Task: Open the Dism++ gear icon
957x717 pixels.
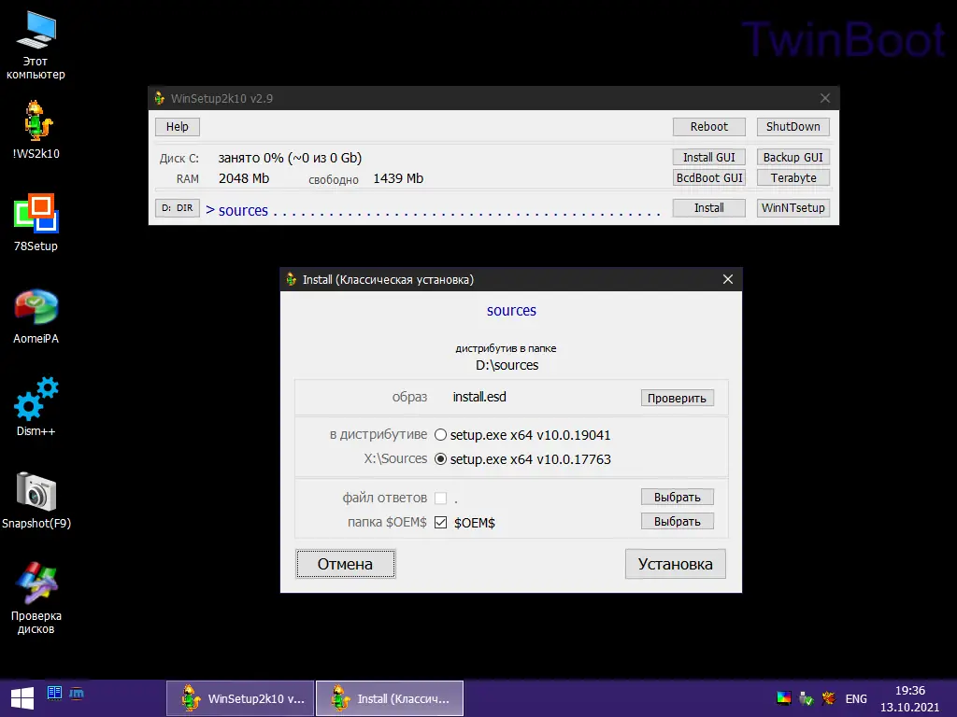Action: click(36, 407)
